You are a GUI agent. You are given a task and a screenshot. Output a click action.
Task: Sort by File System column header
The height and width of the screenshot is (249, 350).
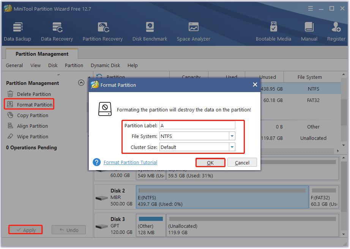point(310,77)
